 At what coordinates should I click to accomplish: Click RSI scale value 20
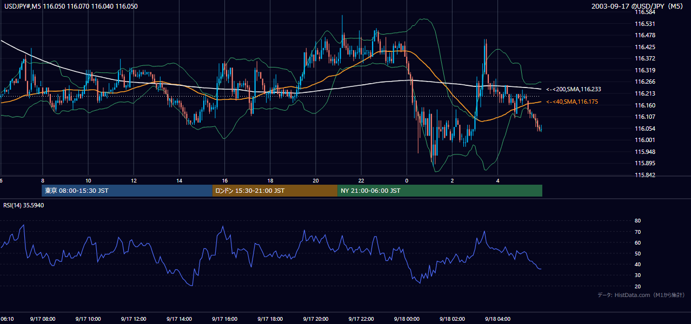pyautogui.click(x=637, y=287)
